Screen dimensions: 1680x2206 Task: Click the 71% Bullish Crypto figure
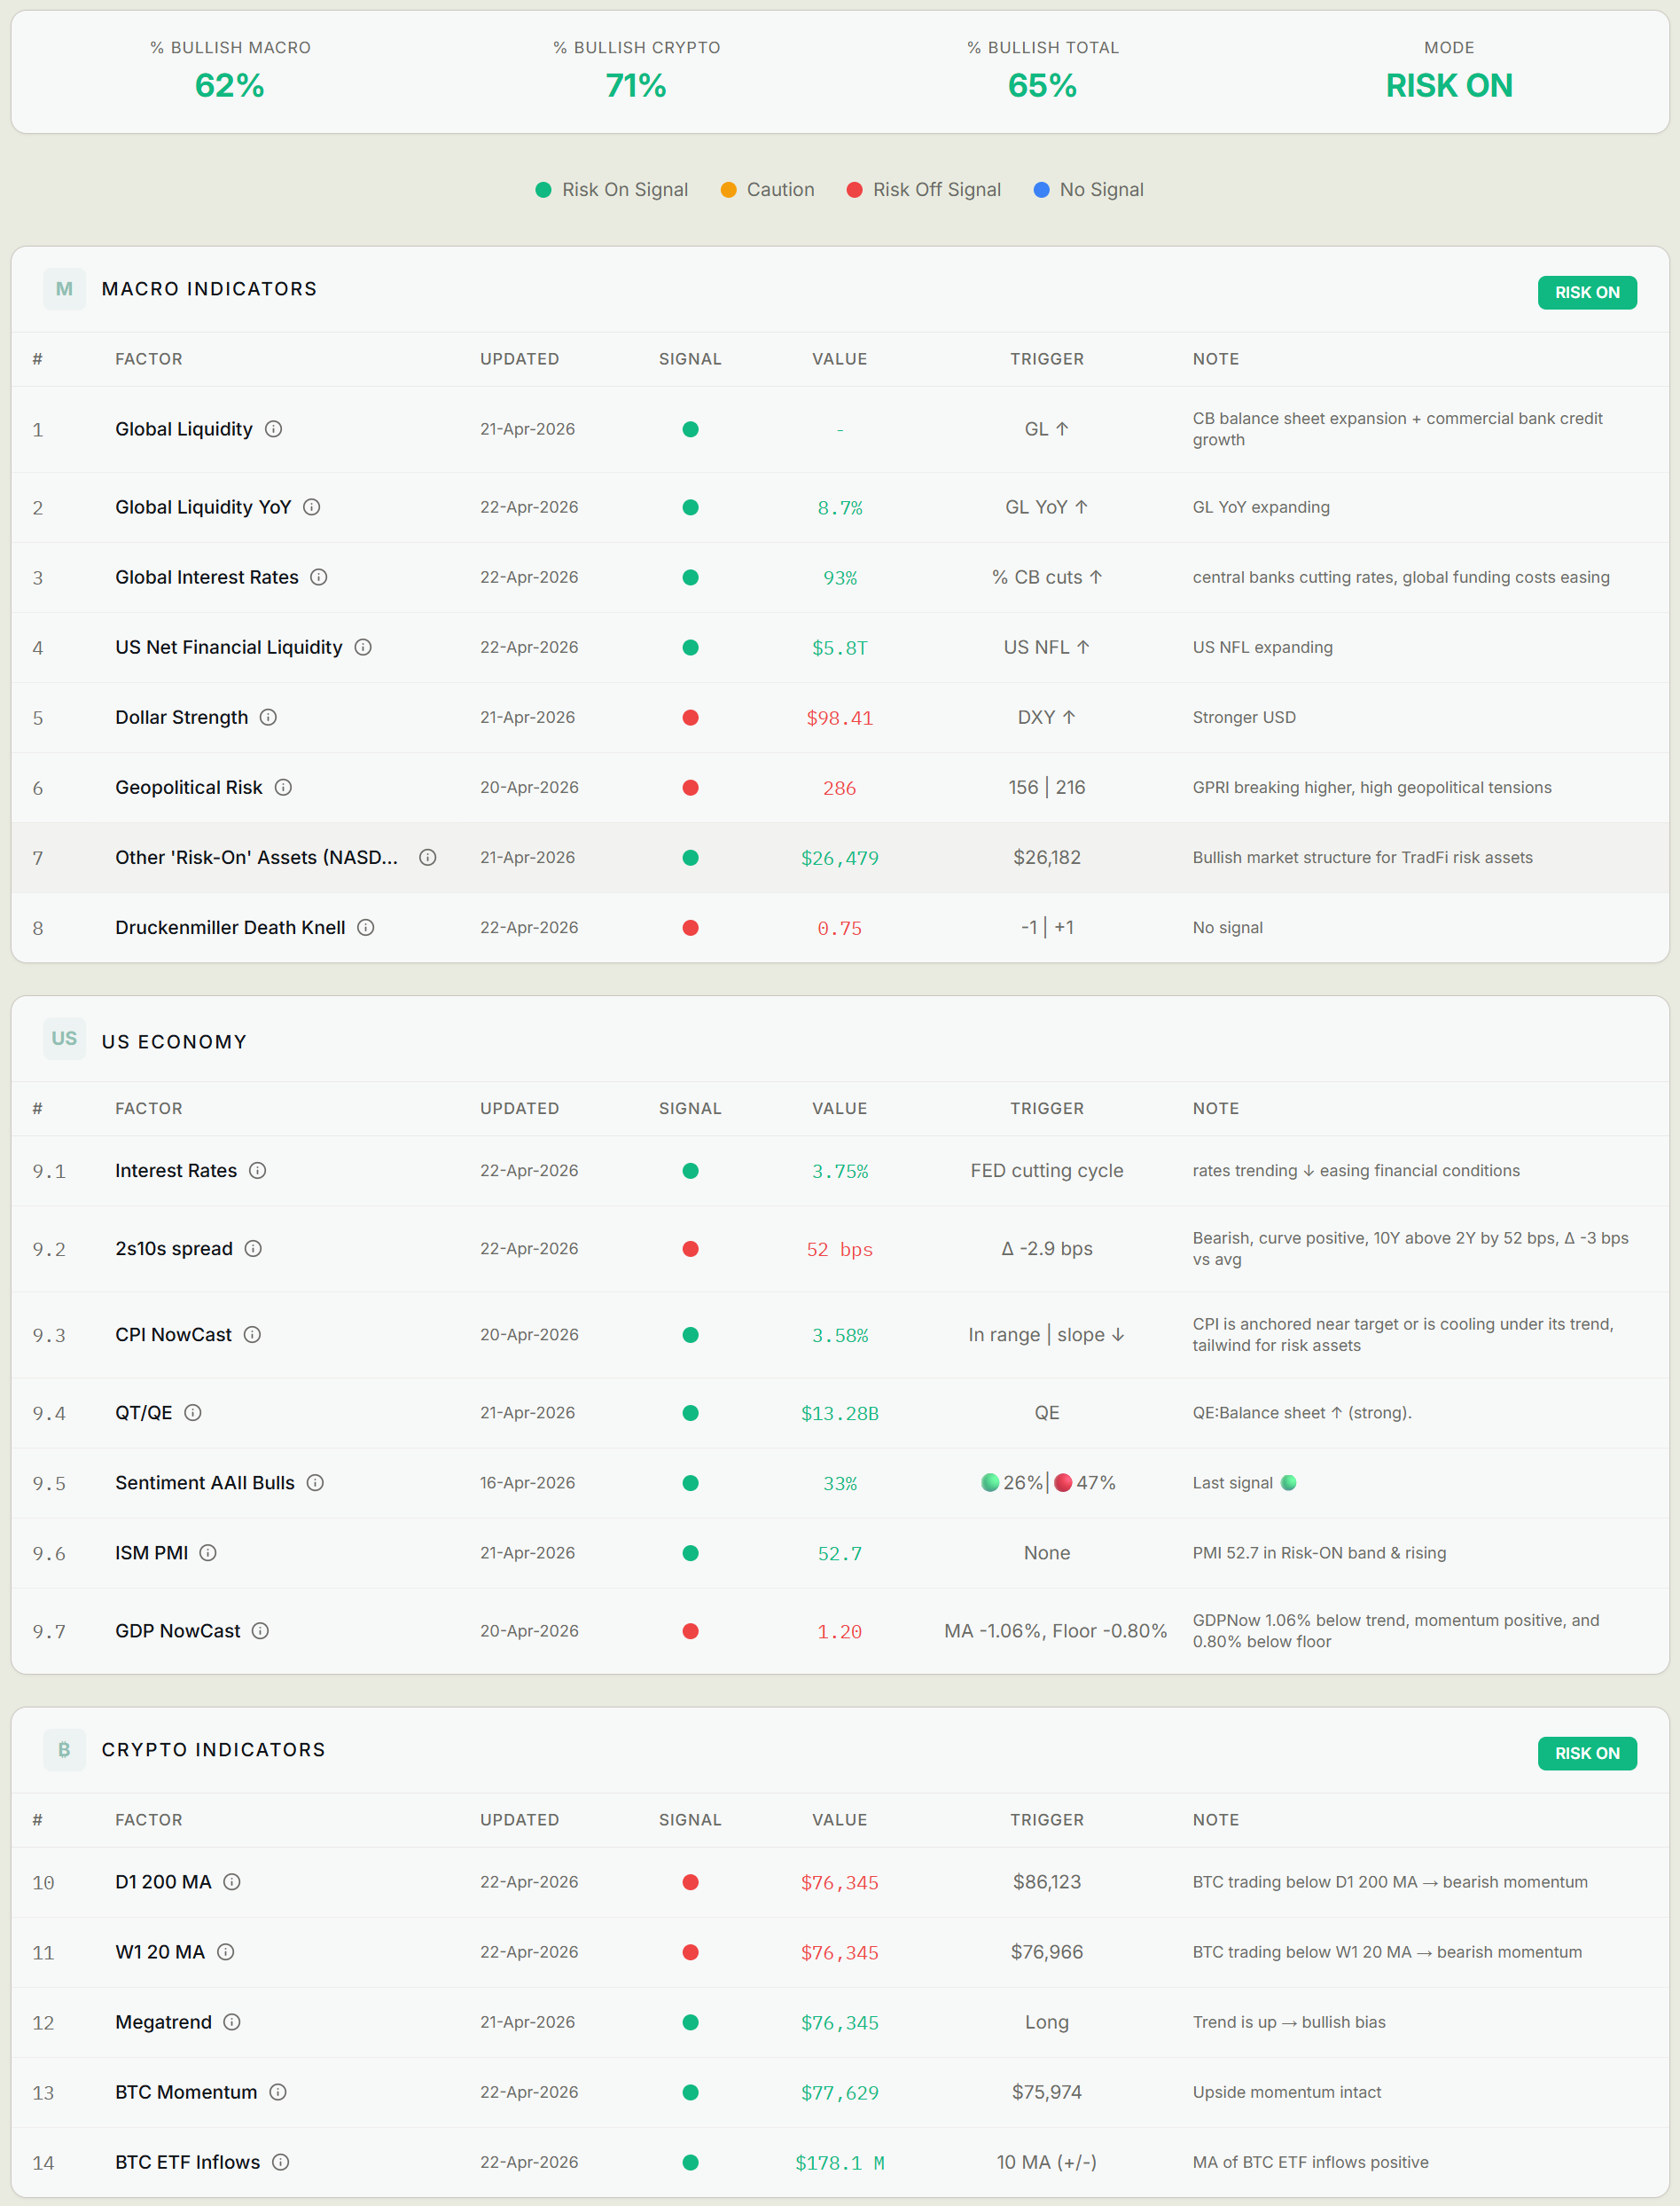point(636,86)
